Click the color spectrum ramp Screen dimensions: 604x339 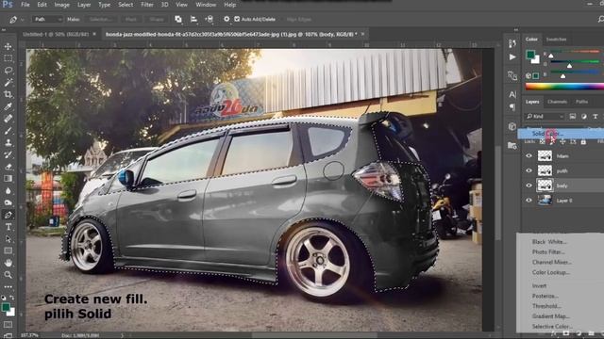(x=564, y=87)
